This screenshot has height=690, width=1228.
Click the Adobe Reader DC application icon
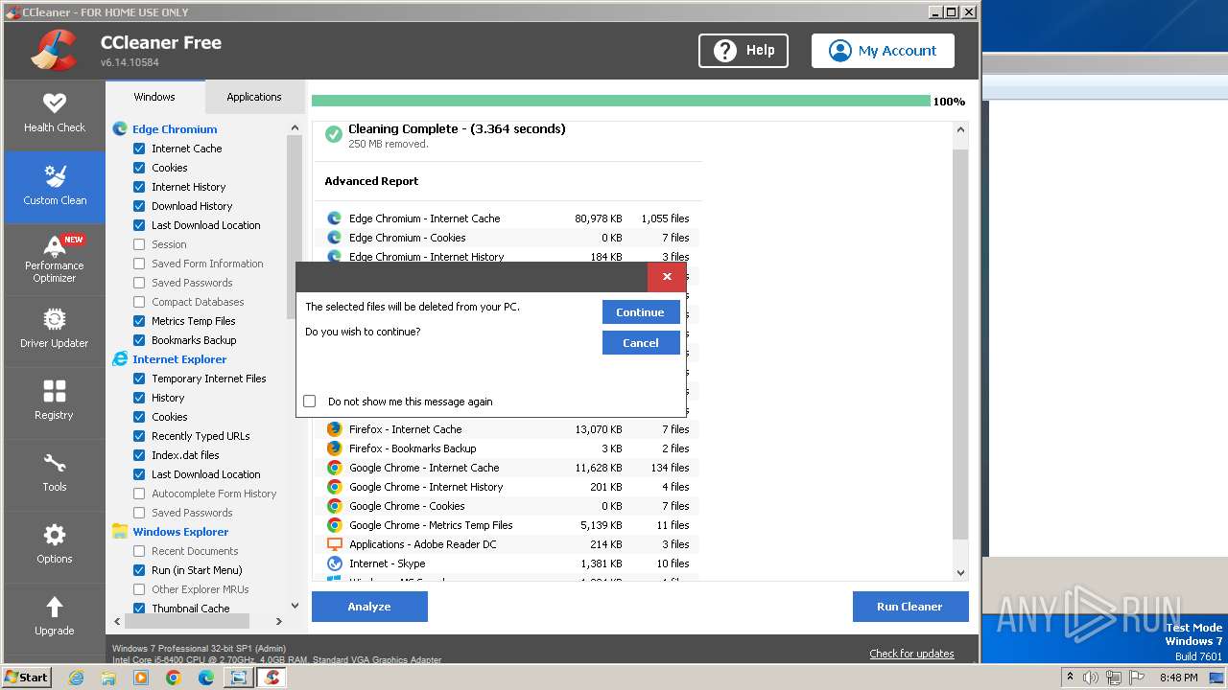point(334,544)
